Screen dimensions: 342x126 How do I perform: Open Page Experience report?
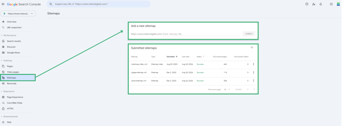[x=15, y=97]
